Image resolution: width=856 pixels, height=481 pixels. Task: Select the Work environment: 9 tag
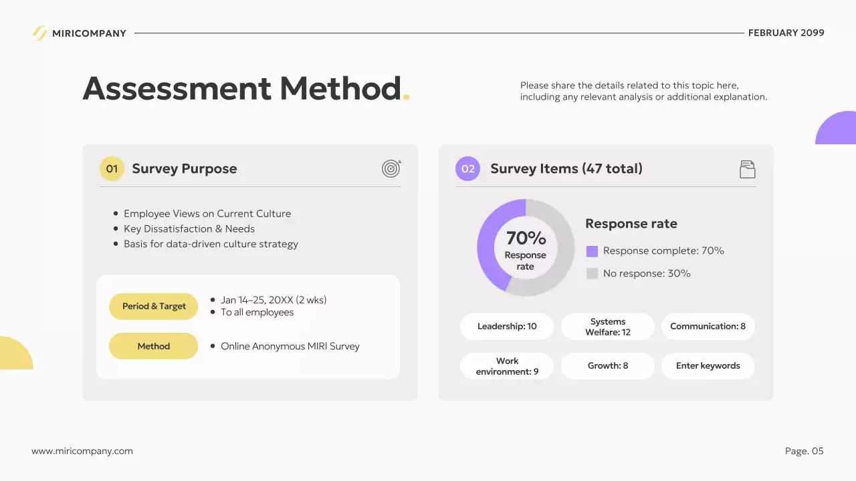[x=507, y=366]
